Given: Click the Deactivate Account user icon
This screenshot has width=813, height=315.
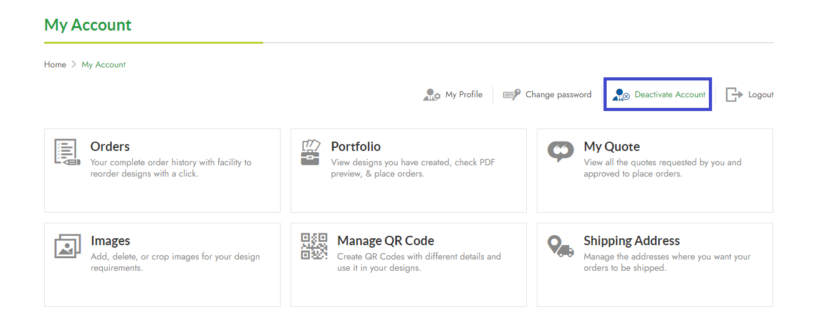Looking at the screenshot, I should [621, 95].
